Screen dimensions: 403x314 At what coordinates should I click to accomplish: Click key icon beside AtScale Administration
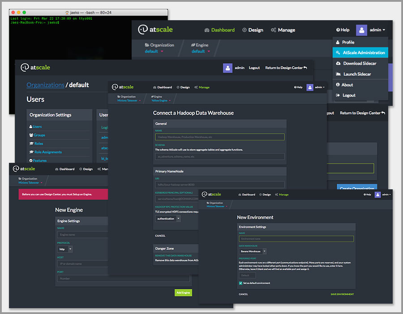click(x=338, y=52)
